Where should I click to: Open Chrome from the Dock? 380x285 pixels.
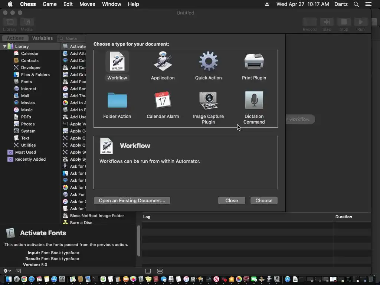(24, 279)
